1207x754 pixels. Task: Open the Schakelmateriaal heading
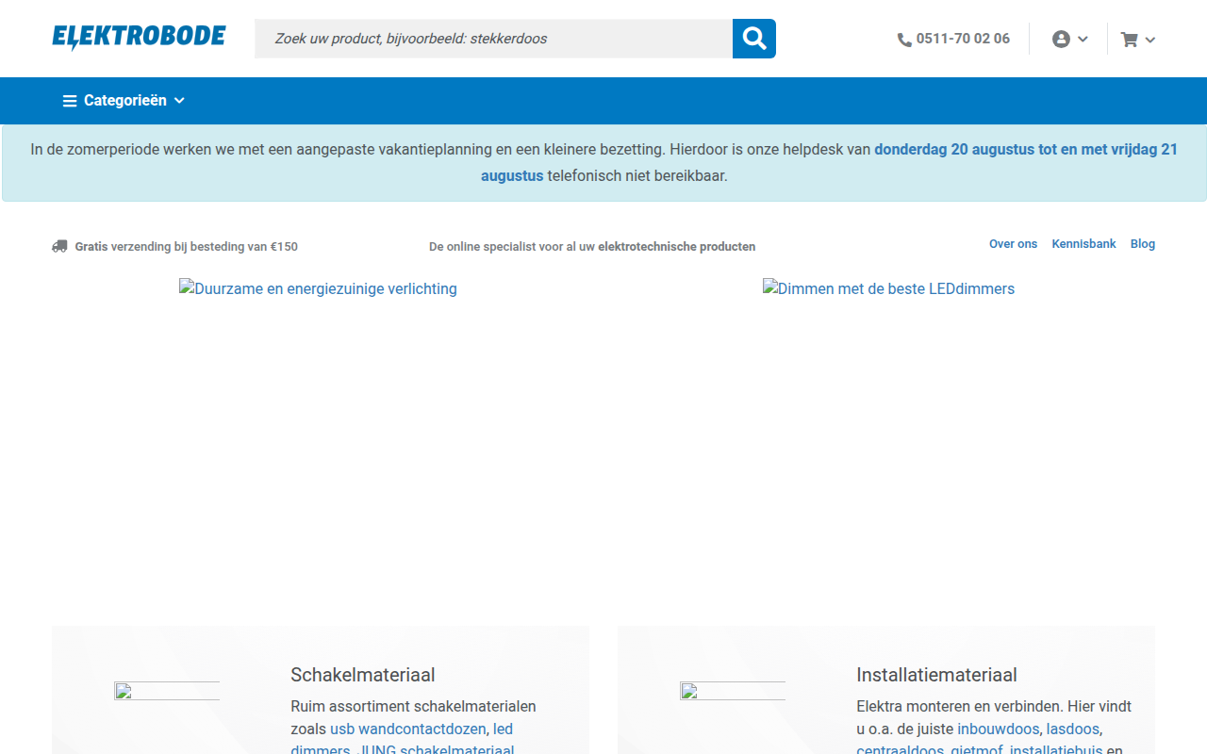pos(363,675)
